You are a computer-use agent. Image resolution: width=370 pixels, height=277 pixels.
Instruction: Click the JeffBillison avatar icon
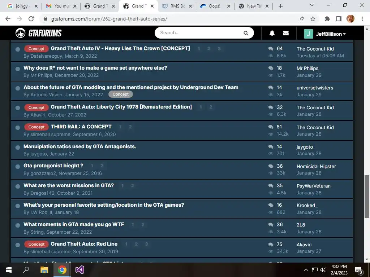[309, 34]
